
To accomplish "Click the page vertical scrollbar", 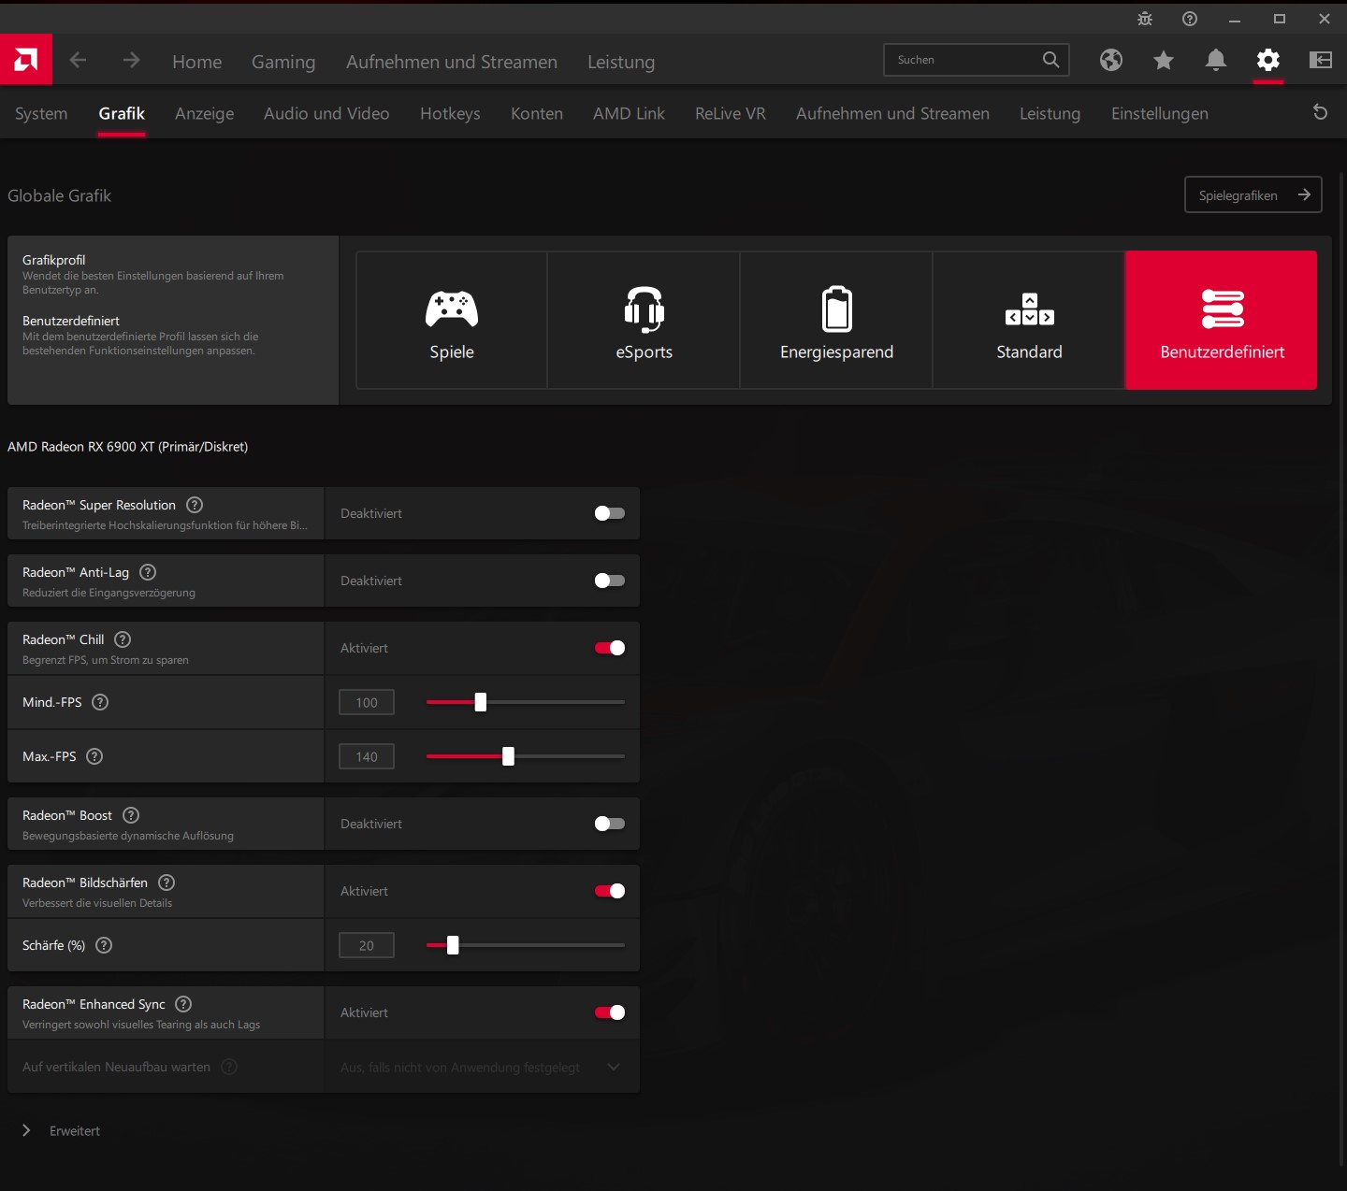I will pos(1342,668).
